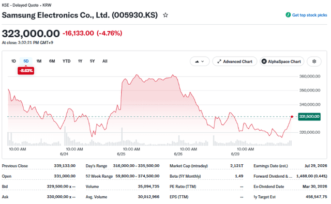The width and height of the screenshot is (331, 204).
Task: Click Forward Dividend value 1,488.00 (0.44%)
Action: point(311,176)
